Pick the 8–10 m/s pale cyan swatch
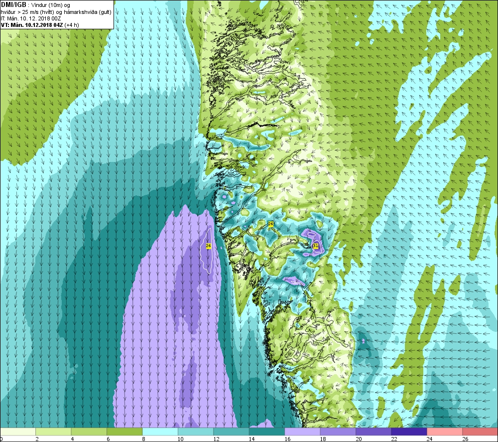The height and width of the screenshot is (442, 498). pos(160,432)
